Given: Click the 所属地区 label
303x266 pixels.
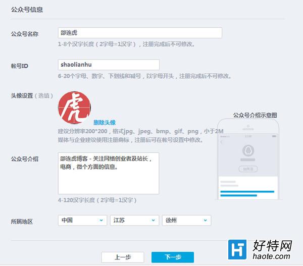Looking at the screenshot, I should pos(22,222).
